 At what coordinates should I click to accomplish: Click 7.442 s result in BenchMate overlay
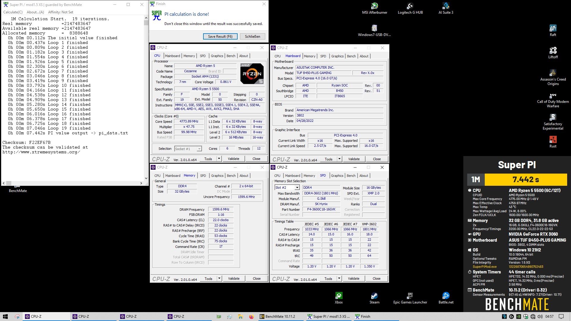[525, 180]
